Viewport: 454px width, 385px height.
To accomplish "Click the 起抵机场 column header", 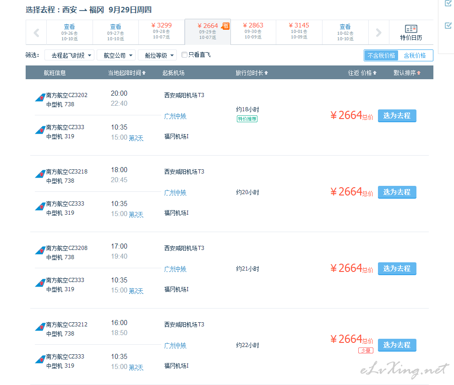I will [174, 73].
